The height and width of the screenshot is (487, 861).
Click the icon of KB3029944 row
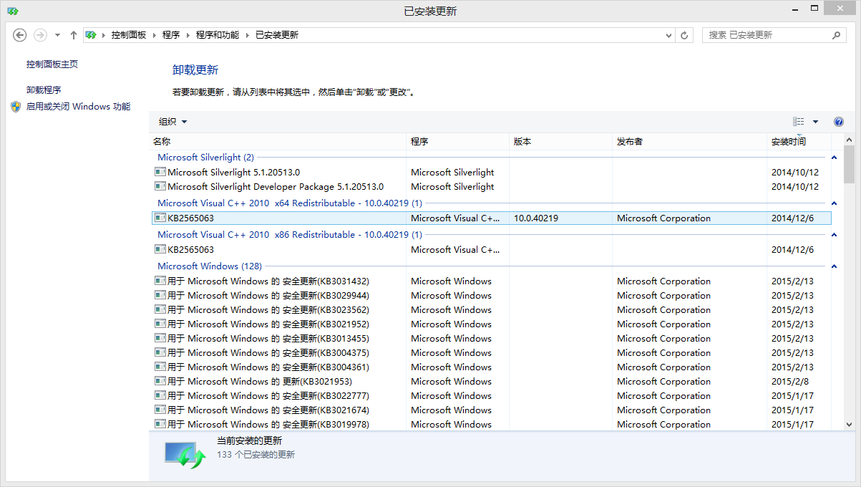(x=160, y=295)
